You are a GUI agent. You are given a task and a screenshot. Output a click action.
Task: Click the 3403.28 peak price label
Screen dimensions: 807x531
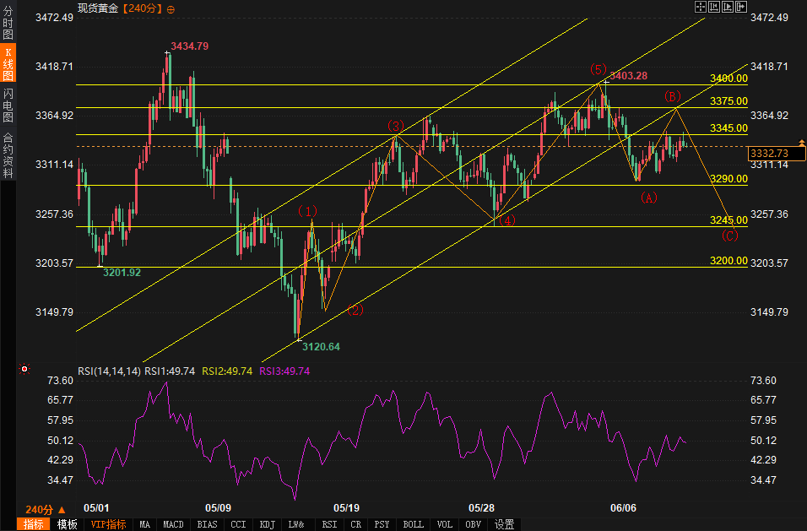628,76
